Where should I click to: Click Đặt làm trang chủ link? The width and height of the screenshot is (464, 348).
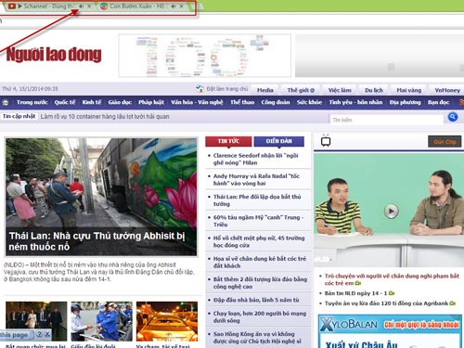[227, 89]
